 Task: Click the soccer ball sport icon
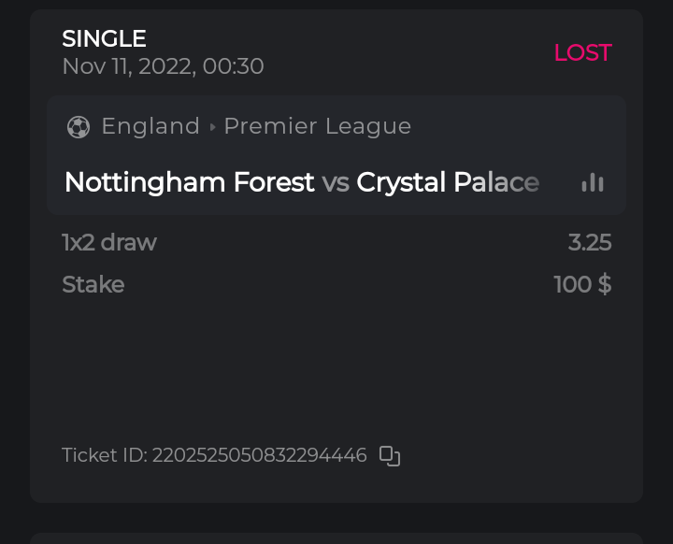coord(79,126)
